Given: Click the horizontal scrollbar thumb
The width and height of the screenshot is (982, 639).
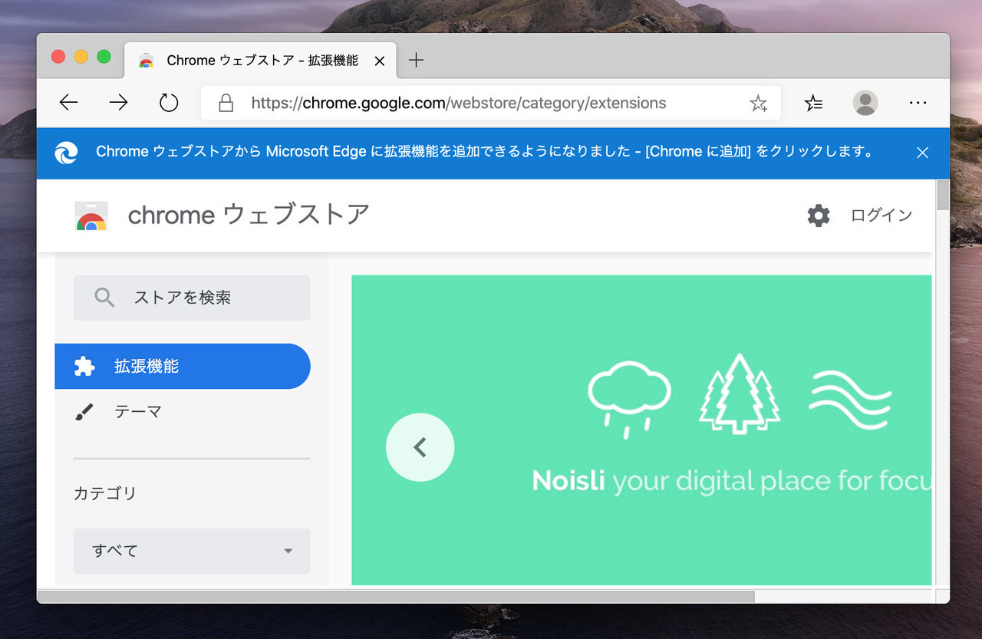Looking at the screenshot, I should coord(396,596).
